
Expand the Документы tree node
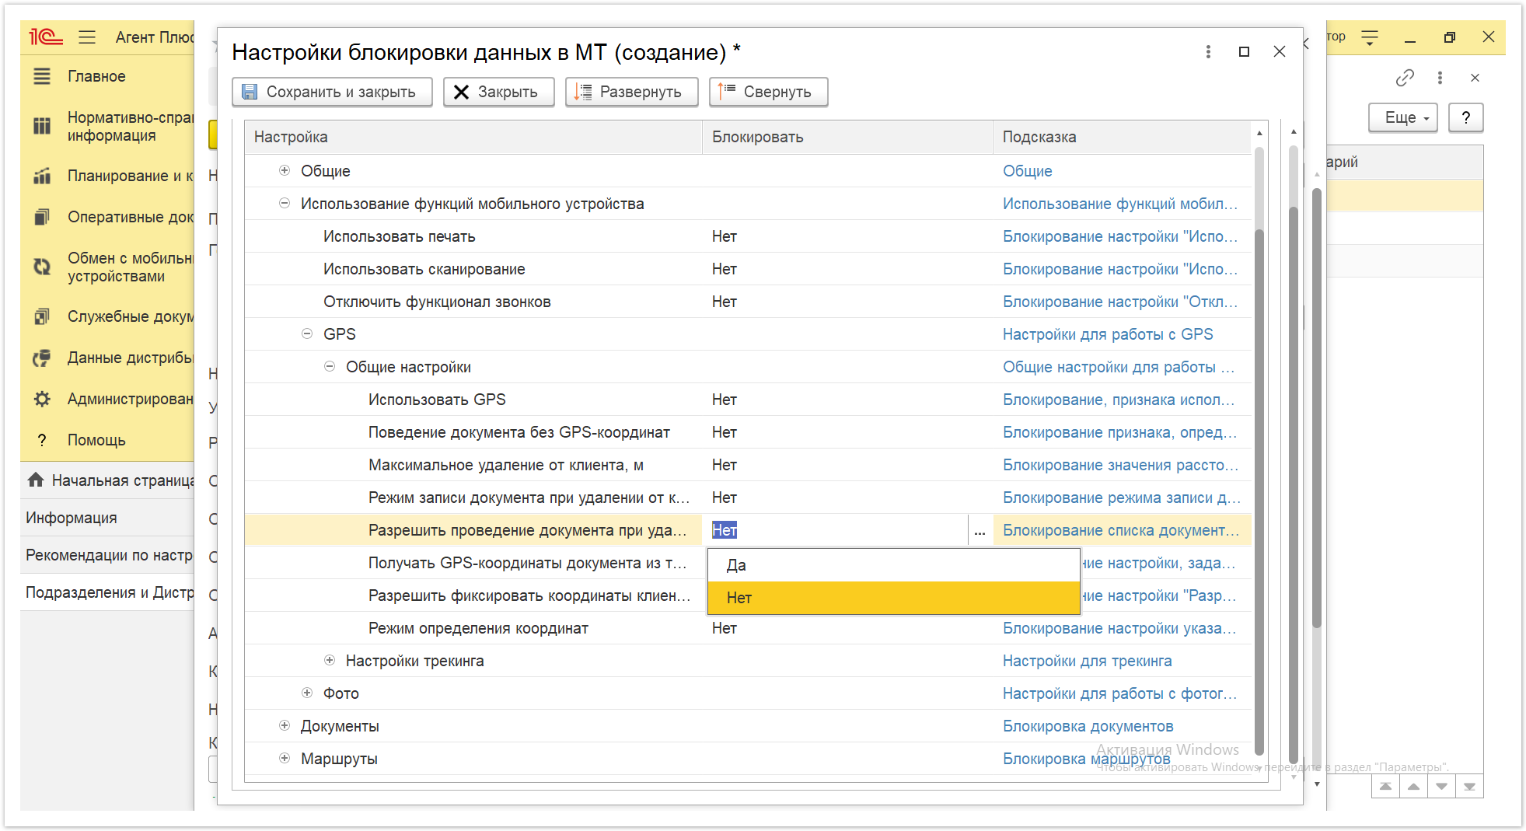285,725
